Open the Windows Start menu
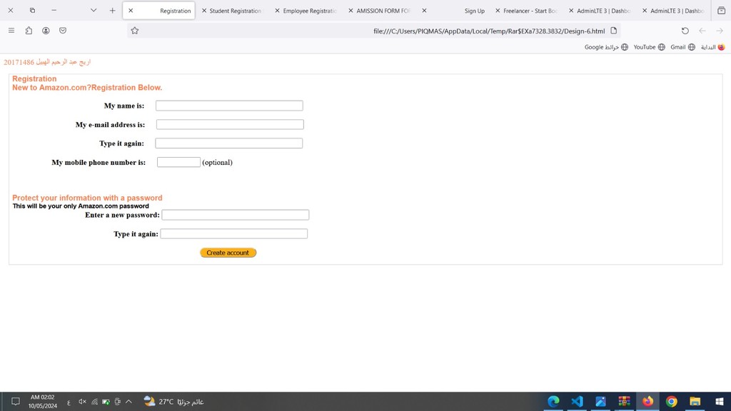731x411 pixels. coord(719,401)
